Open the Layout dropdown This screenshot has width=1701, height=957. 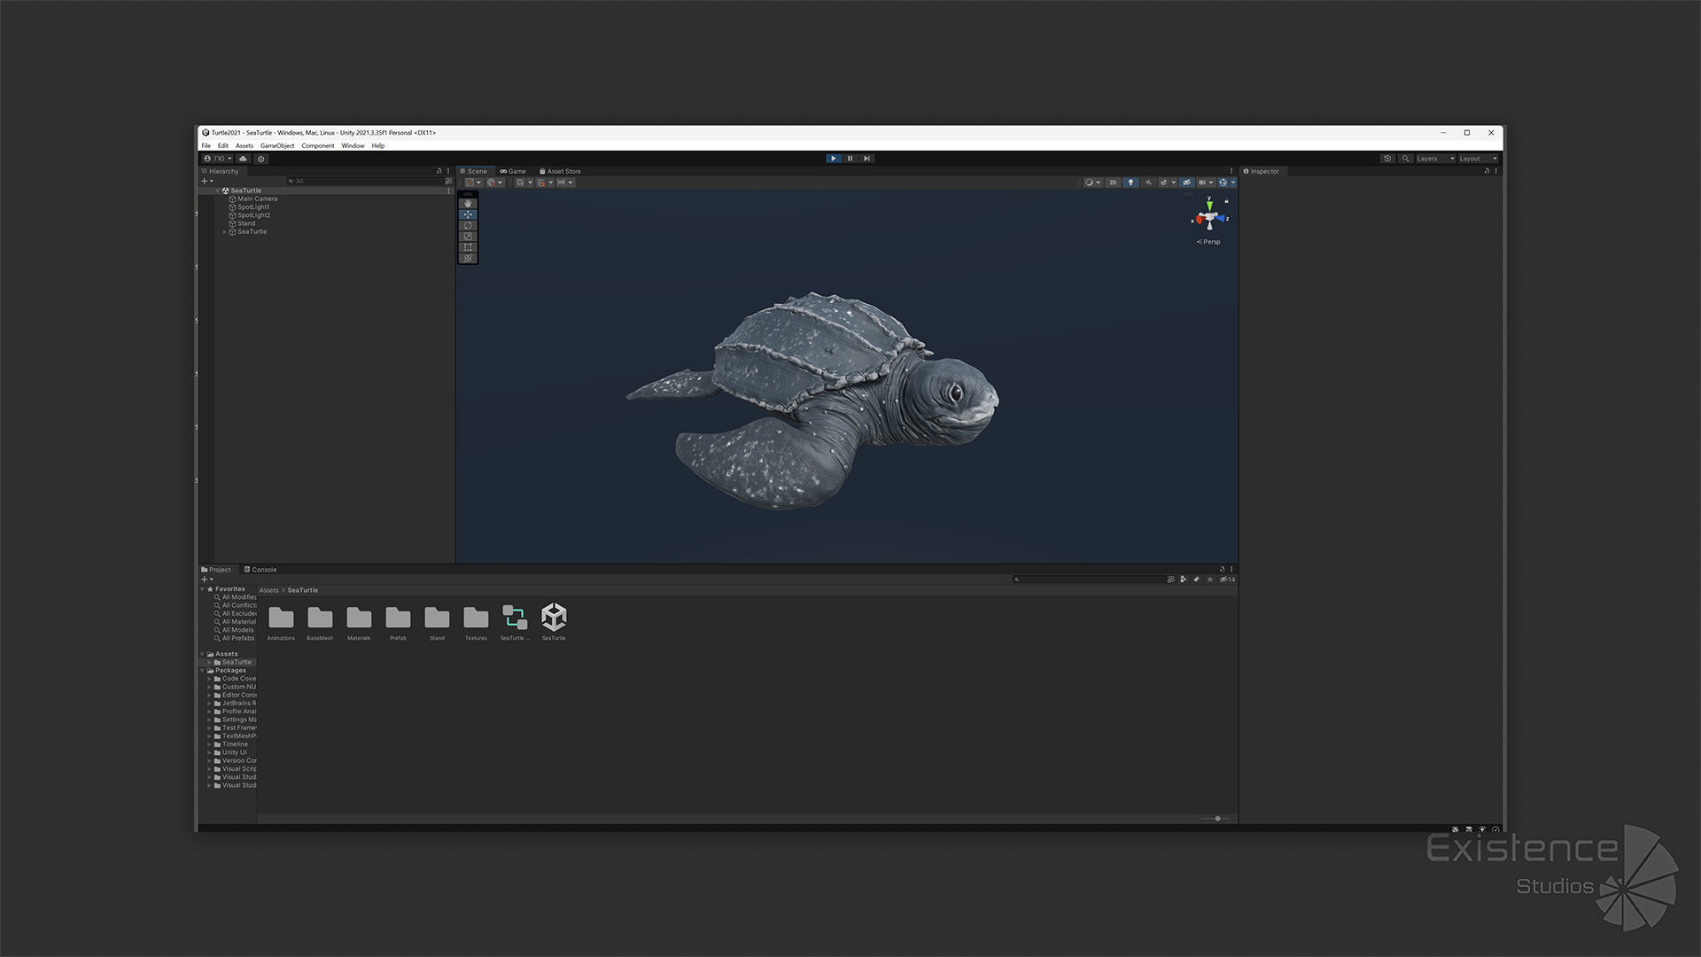click(1477, 159)
